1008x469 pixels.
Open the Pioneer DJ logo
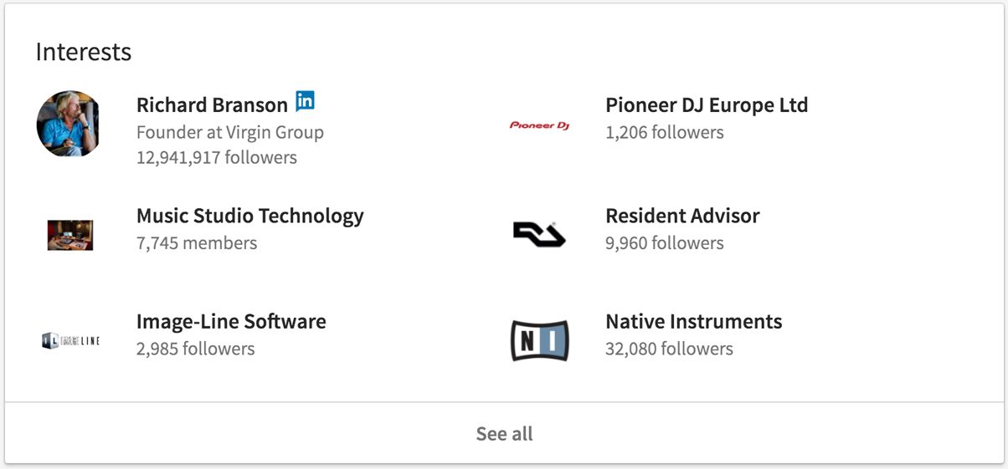click(540, 125)
